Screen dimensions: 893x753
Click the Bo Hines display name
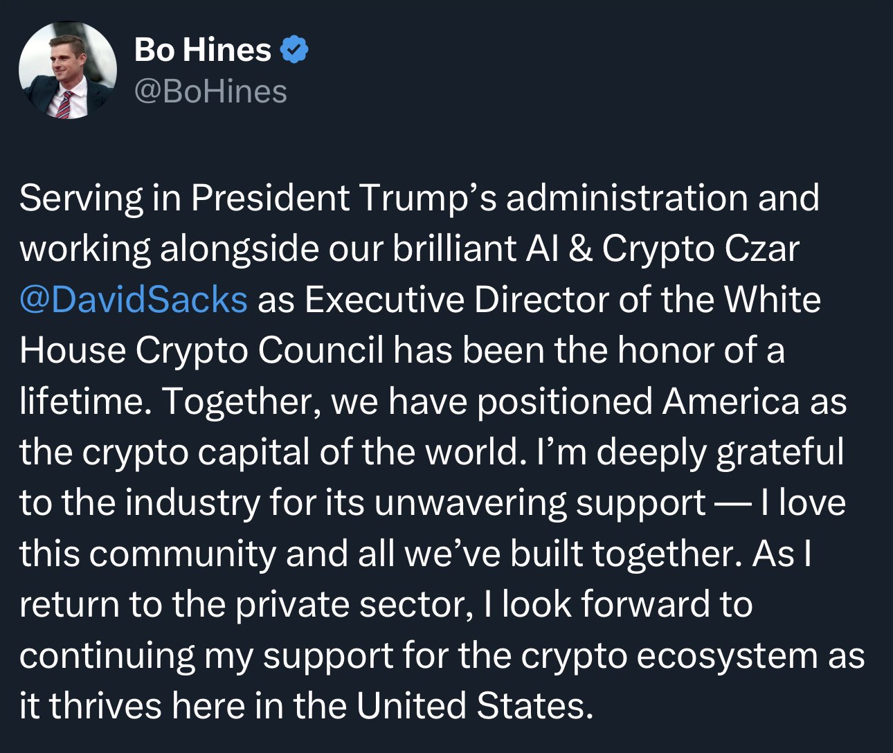point(202,51)
